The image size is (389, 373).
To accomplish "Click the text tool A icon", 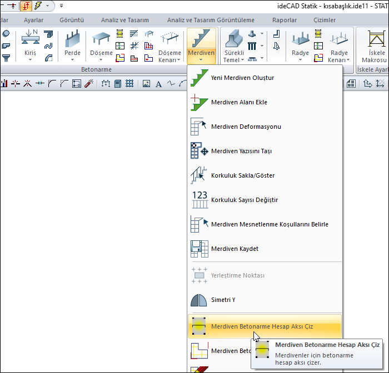I will point(158,84).
